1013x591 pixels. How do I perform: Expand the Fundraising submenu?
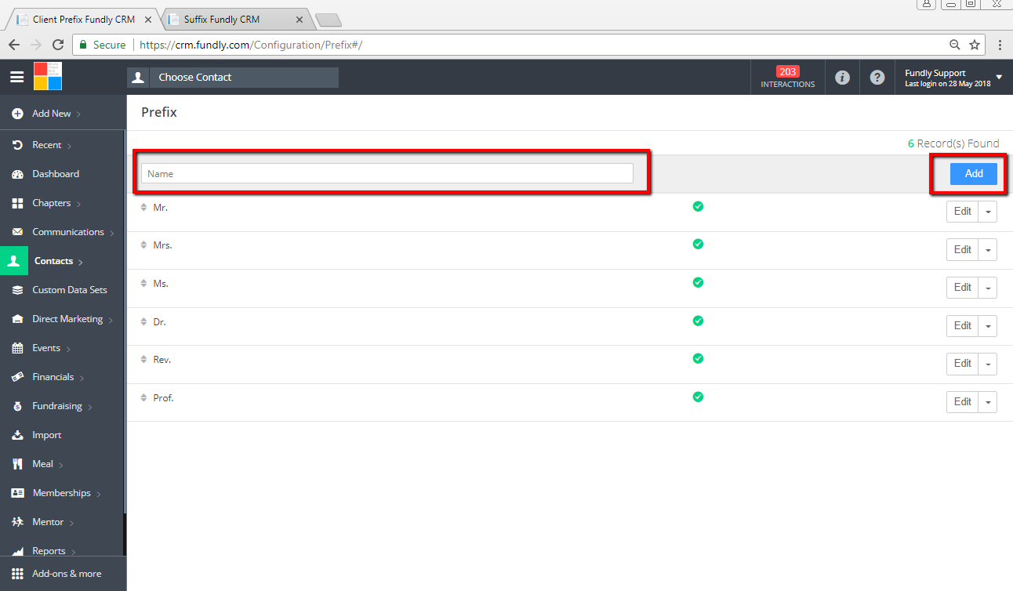(x=90, y=408)
